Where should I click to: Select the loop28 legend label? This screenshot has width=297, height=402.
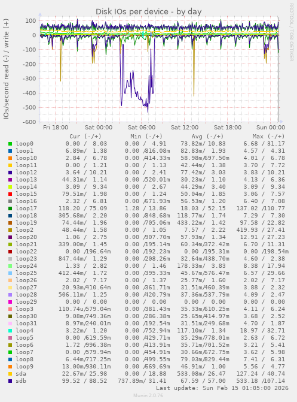pyautogui.click(x=26, y=295)
